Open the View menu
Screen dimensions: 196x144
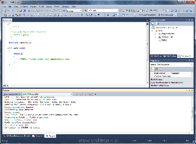[16, 7]
